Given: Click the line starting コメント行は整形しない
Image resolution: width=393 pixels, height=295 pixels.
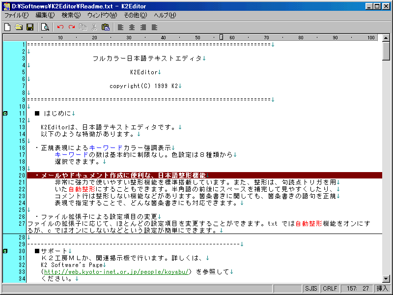Looking at the screenshot, I should click(196, 196).
